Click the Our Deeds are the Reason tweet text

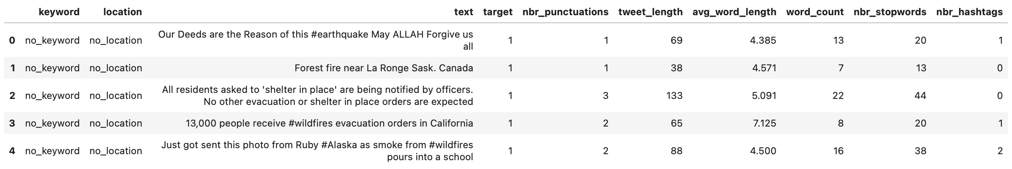point(315,40)
